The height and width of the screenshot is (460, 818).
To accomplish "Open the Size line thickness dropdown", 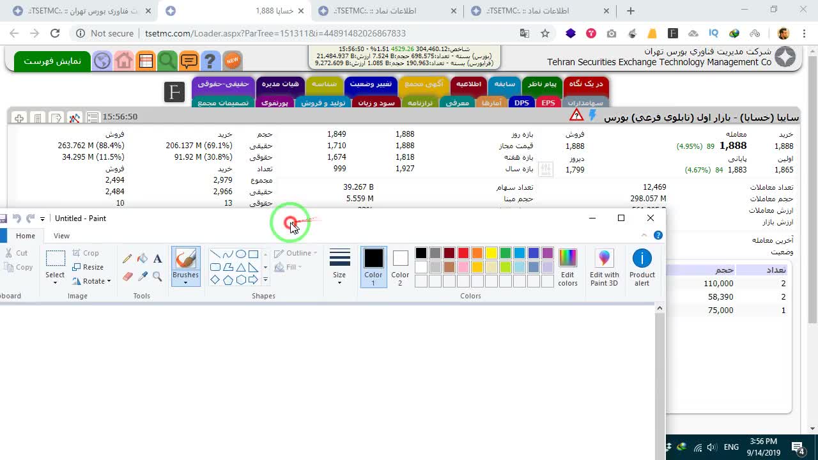I will [339, 267].
